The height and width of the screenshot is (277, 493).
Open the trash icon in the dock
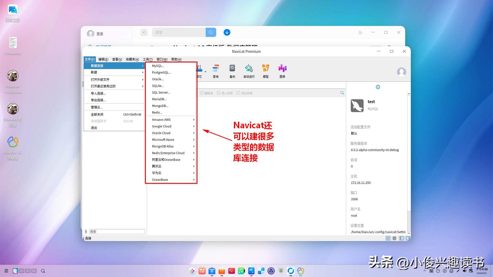[x=281, y=271]
